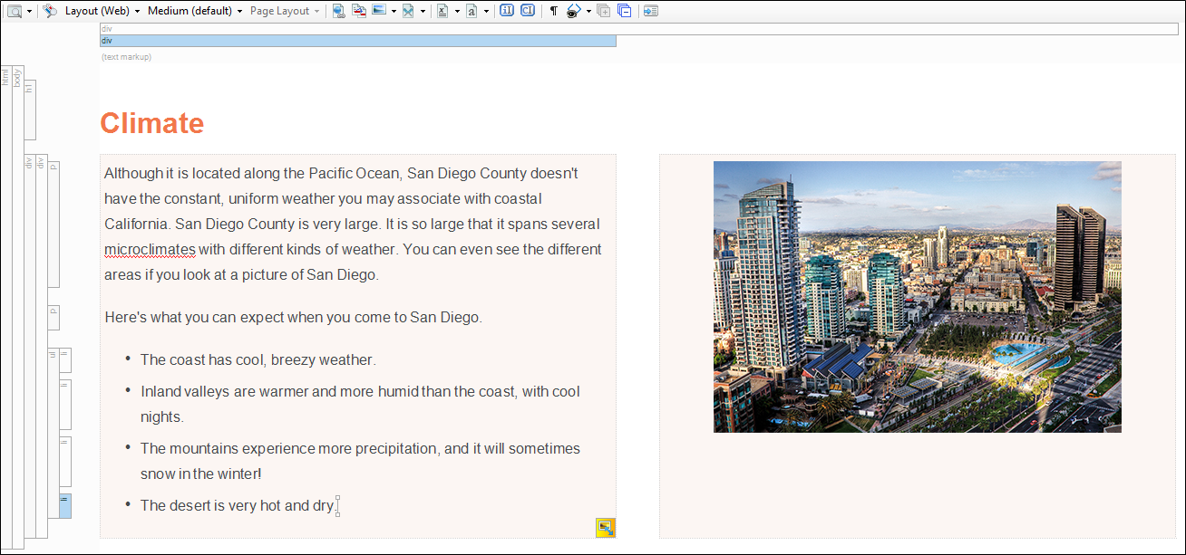Click the blue overlapping windows icon
Viewport: 1186px width, 555px height.
(625, 11)
